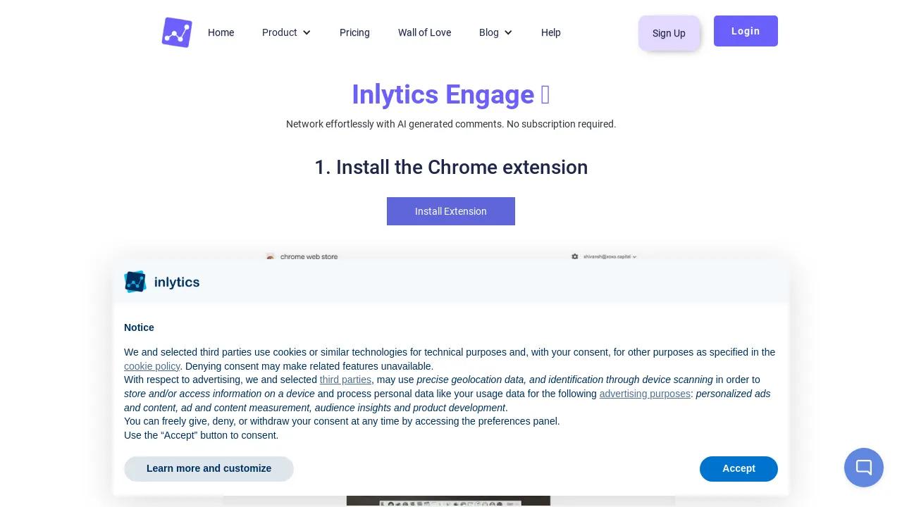This screenshot has height=507, width=902.
Task: Click the Install Extension button
Action: pos(451,211)
